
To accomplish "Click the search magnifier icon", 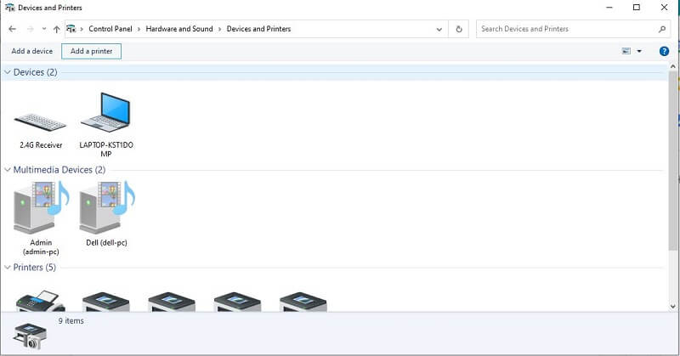I will tap(662, 29).
